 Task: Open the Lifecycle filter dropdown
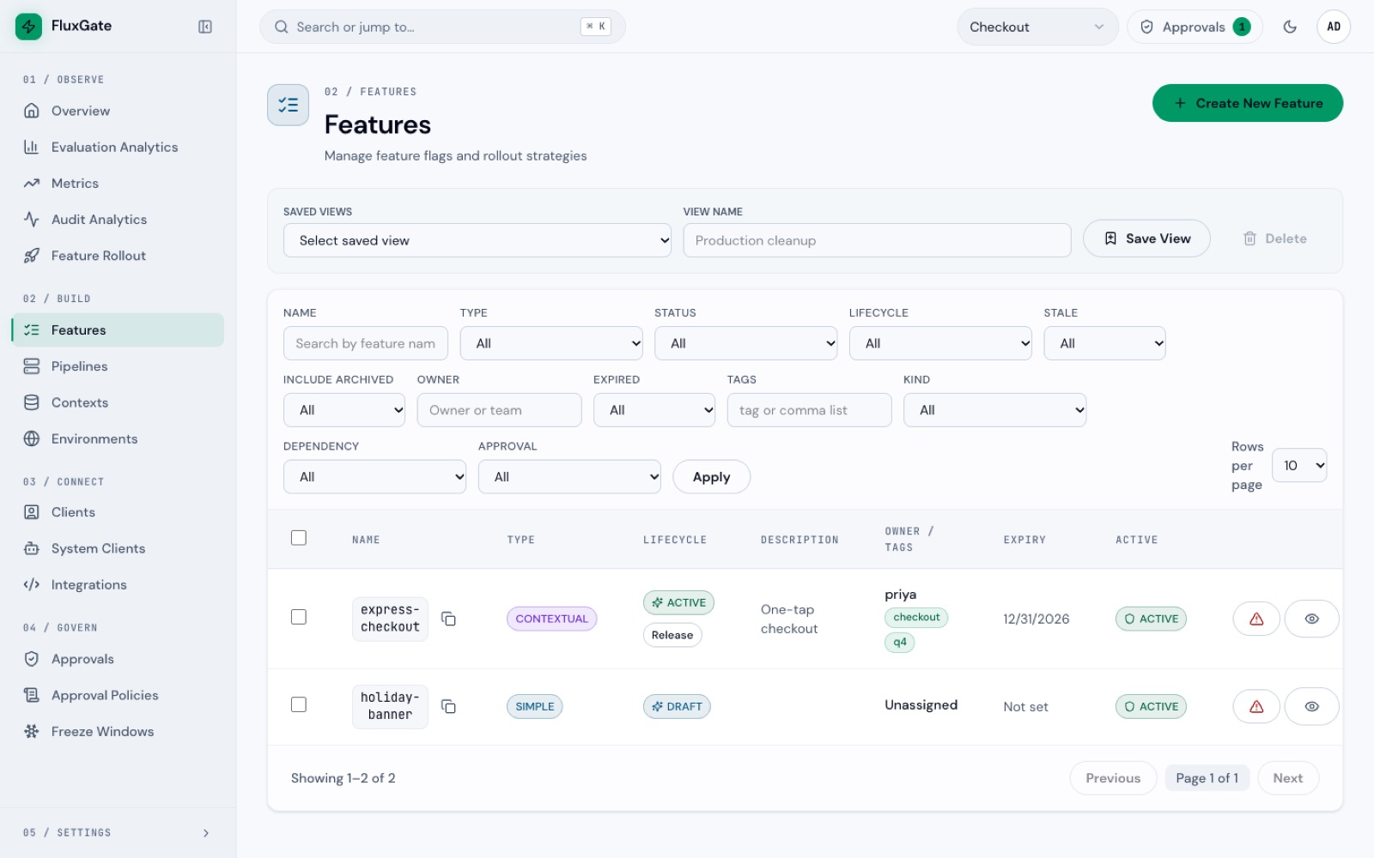pos(940,343)
